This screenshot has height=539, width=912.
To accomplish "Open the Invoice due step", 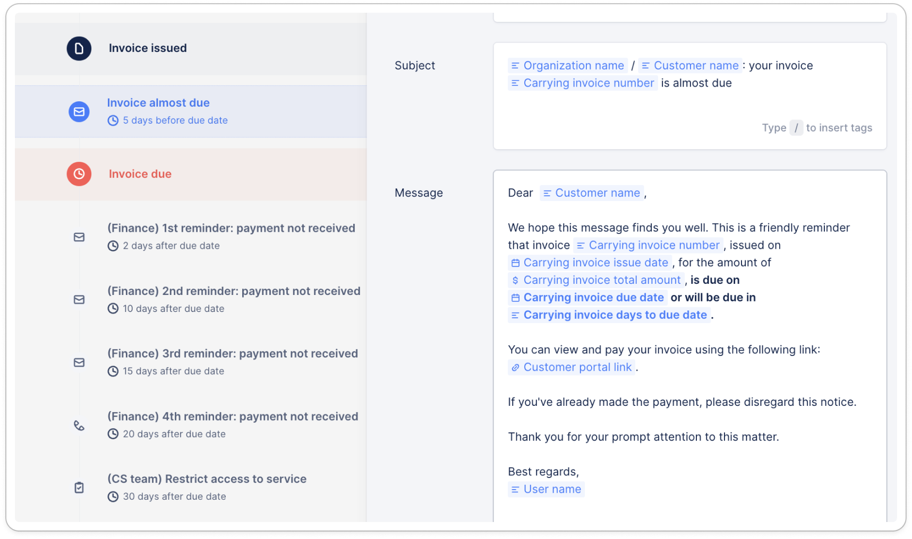I will pyautogui.click(x=140, y=174).
